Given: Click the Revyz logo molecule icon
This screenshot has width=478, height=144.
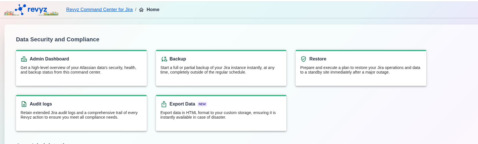Looking at the screenshot, I should click(21, 9).
